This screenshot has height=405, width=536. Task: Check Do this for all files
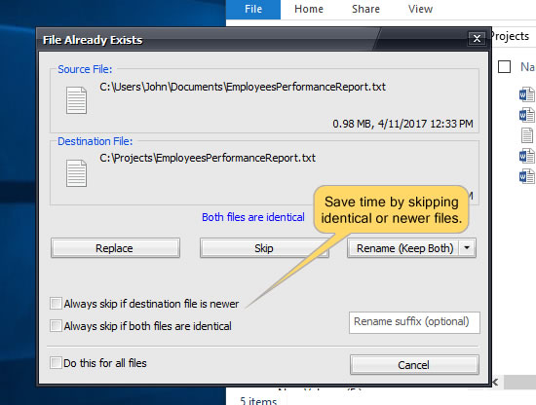(56, 363)
